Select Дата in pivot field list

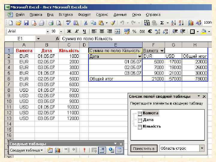pos(148,120)
